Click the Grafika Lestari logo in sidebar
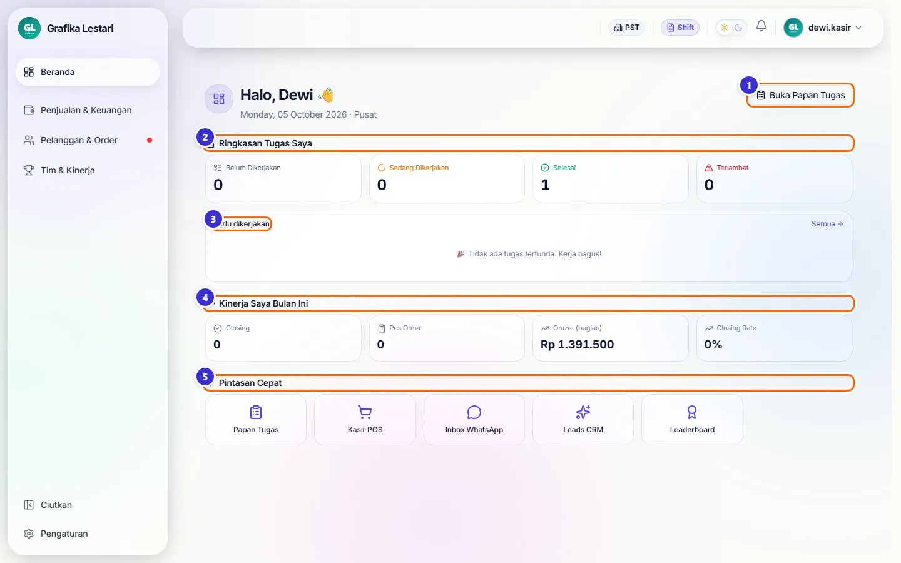Image resolution: width=901 pixels, height=563 pixels. tap(29, 28)
